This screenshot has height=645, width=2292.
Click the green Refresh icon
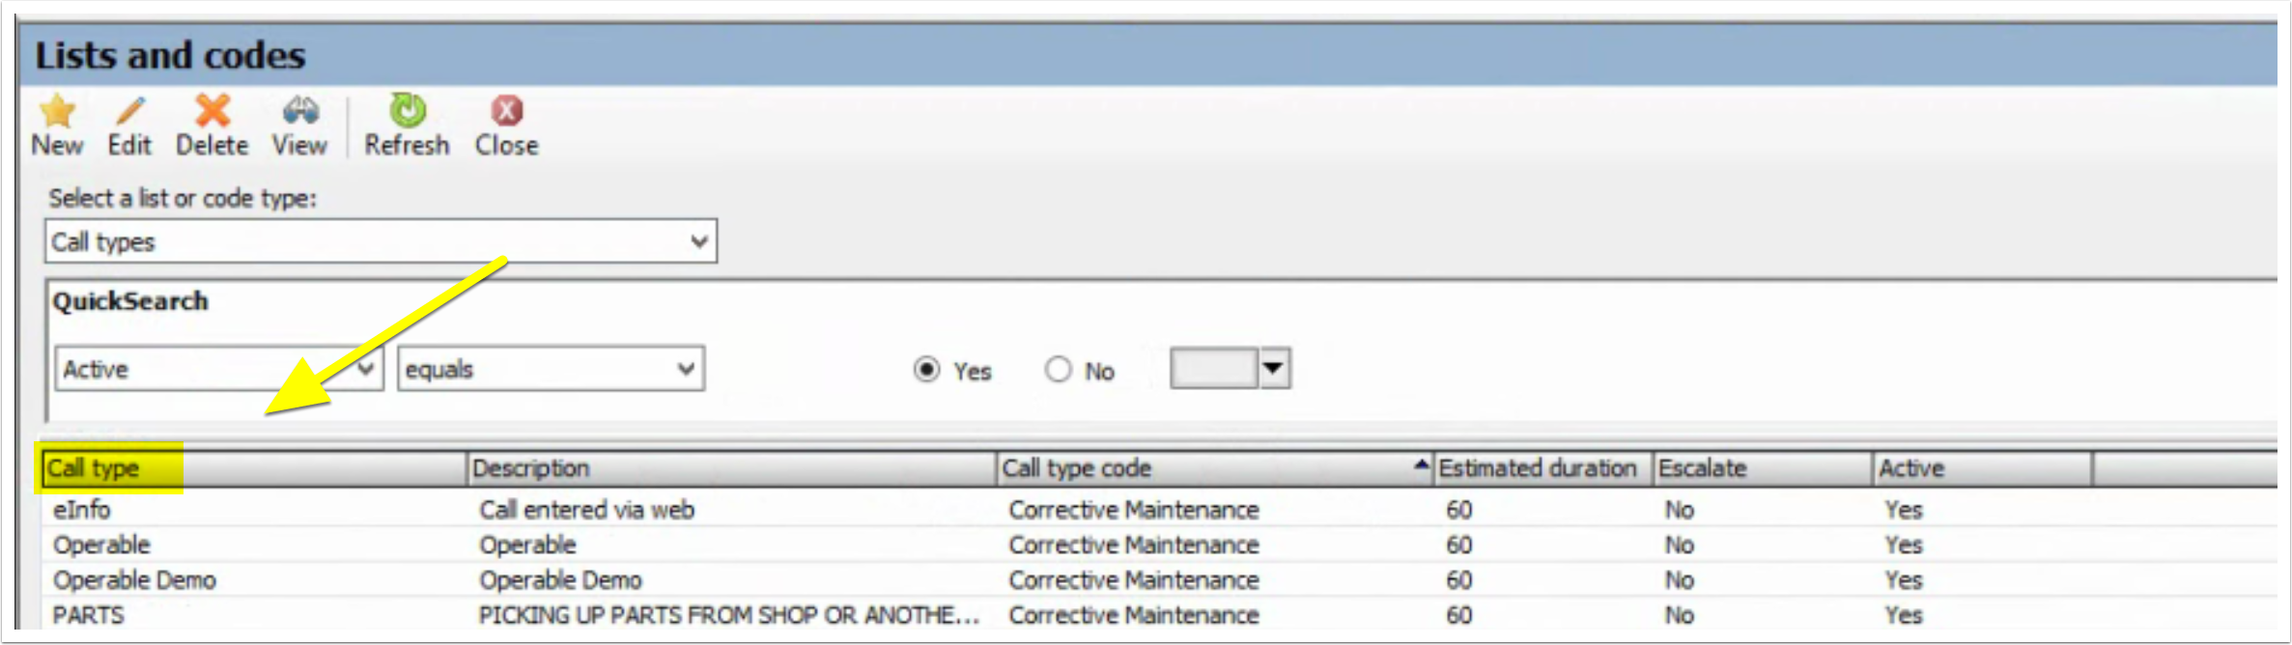pyautogui.click(x=408, y=110)
